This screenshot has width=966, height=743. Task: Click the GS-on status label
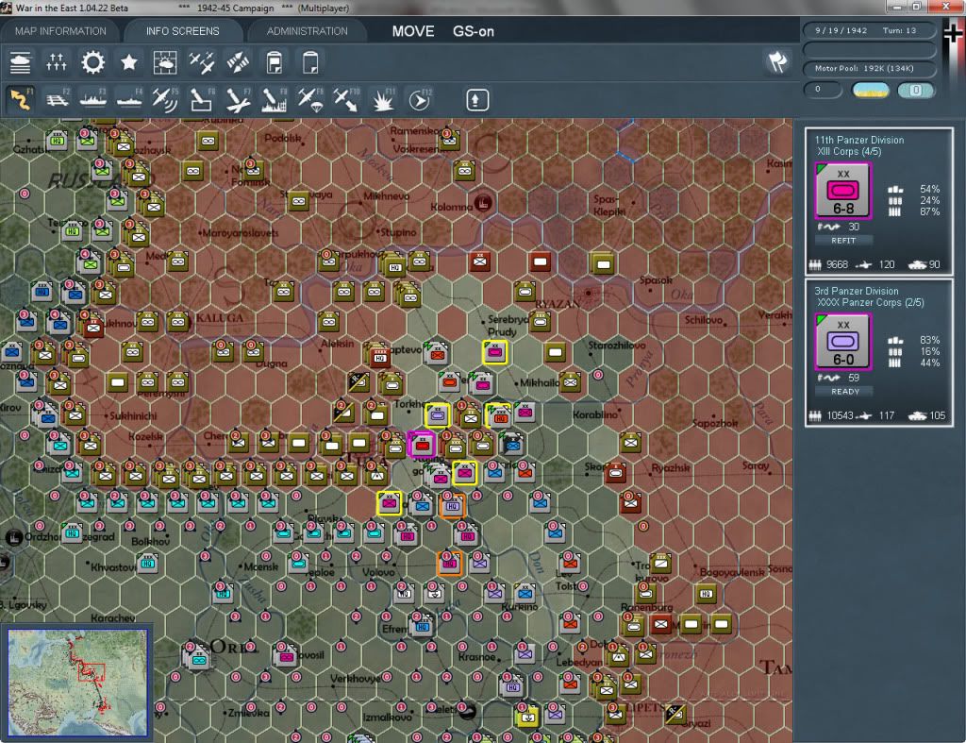(x=474, y=31)
